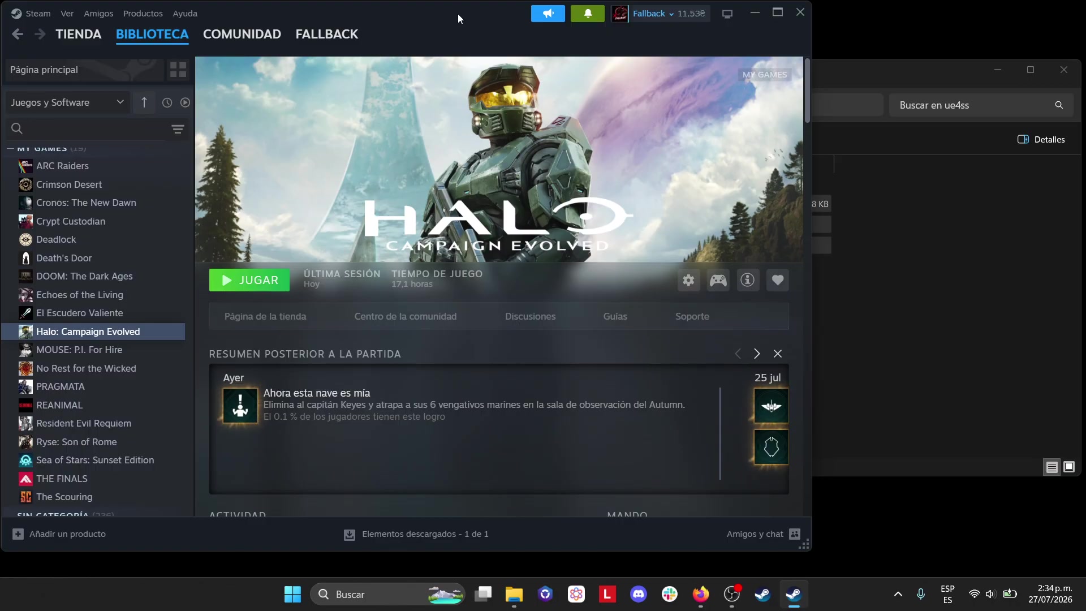The image size is (1086, 611).
Task: Go to Página principal of library
Action: (x=84, y=70)
